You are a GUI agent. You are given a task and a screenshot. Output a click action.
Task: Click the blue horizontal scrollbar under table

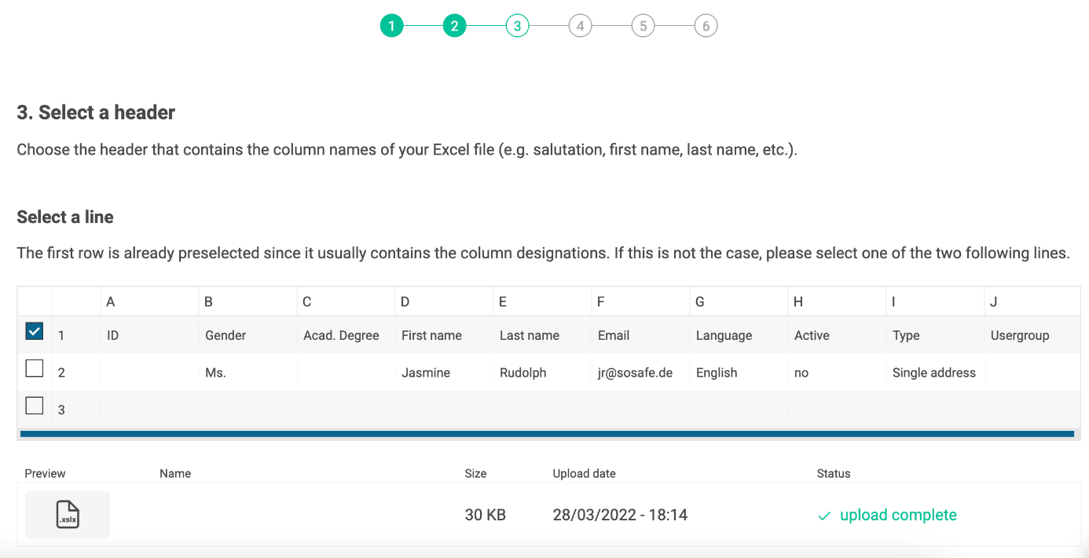click(x=547, y=433)
